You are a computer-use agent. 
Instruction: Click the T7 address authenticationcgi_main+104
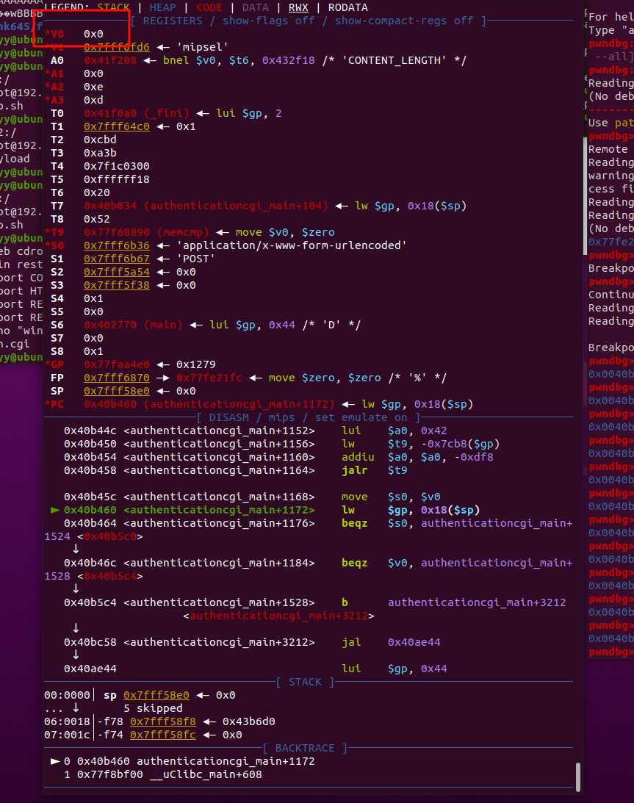tap(206, 206)
